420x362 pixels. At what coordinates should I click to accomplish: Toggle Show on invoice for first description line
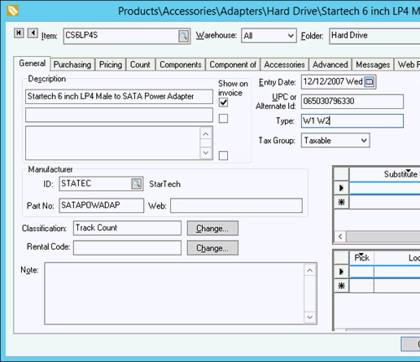coord(223,102)
